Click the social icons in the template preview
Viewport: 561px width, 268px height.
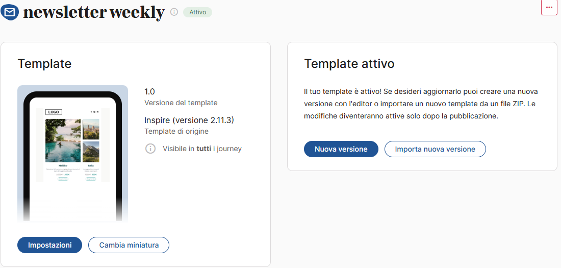(95, 112)
